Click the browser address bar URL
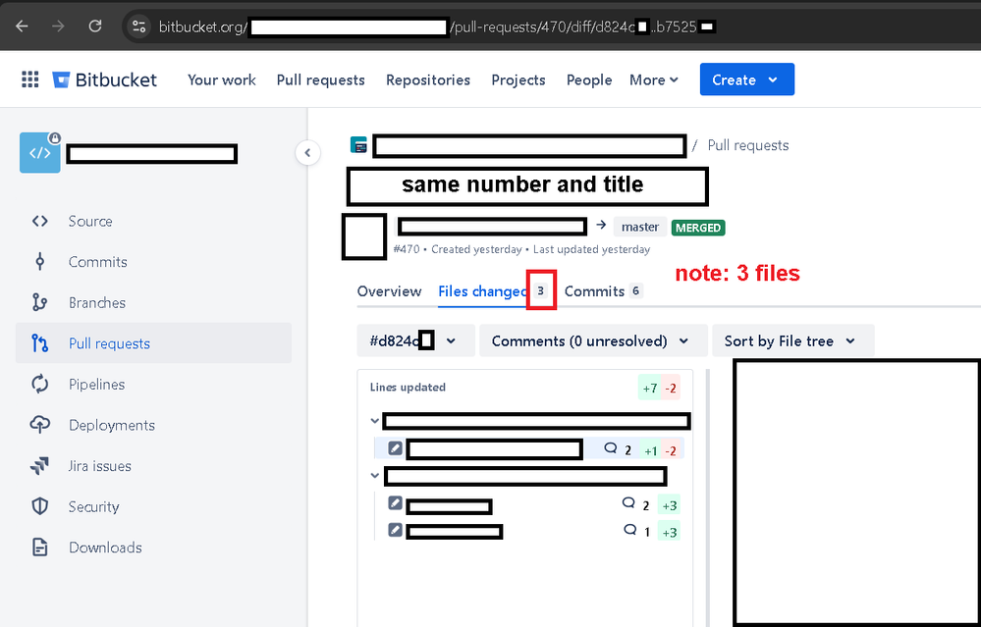 pyautogui.click(x=437, y=26)
